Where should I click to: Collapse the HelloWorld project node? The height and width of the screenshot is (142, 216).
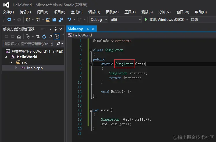(6, 57)
